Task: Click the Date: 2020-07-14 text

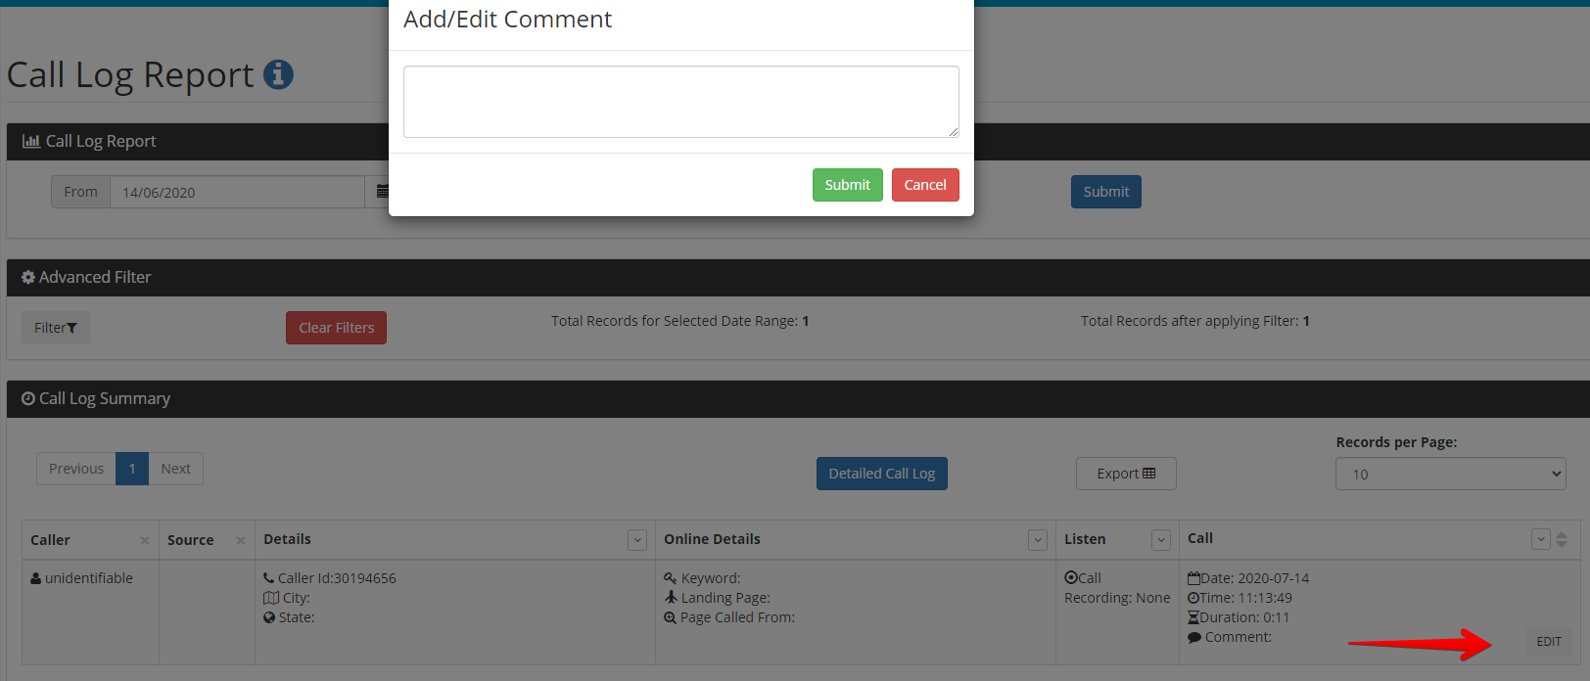Action: (x=1254, y=578)
